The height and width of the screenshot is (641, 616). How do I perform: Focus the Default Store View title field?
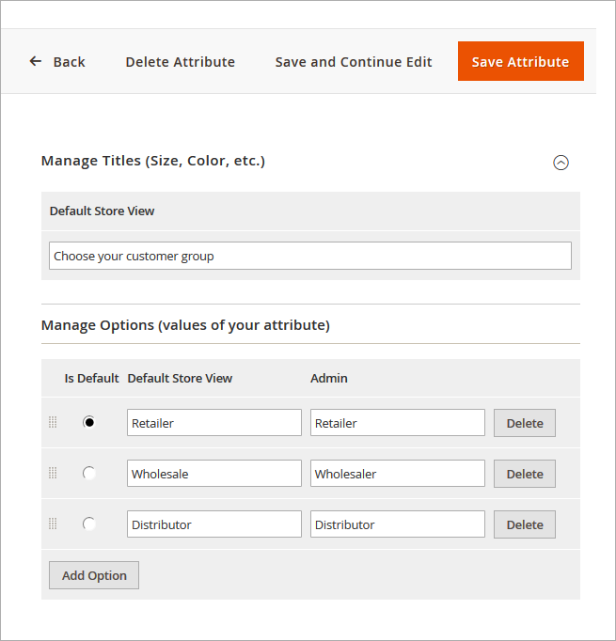pyautogui.click(x=309, y=256)
